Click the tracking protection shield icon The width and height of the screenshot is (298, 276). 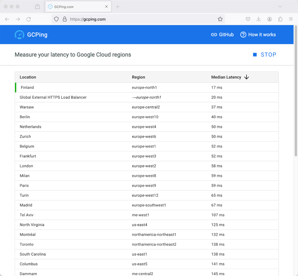[56, 19]
